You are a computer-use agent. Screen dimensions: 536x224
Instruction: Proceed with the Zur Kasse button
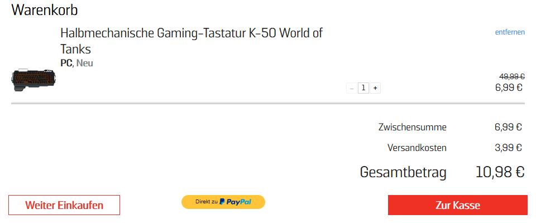click(x=457, y=205)
